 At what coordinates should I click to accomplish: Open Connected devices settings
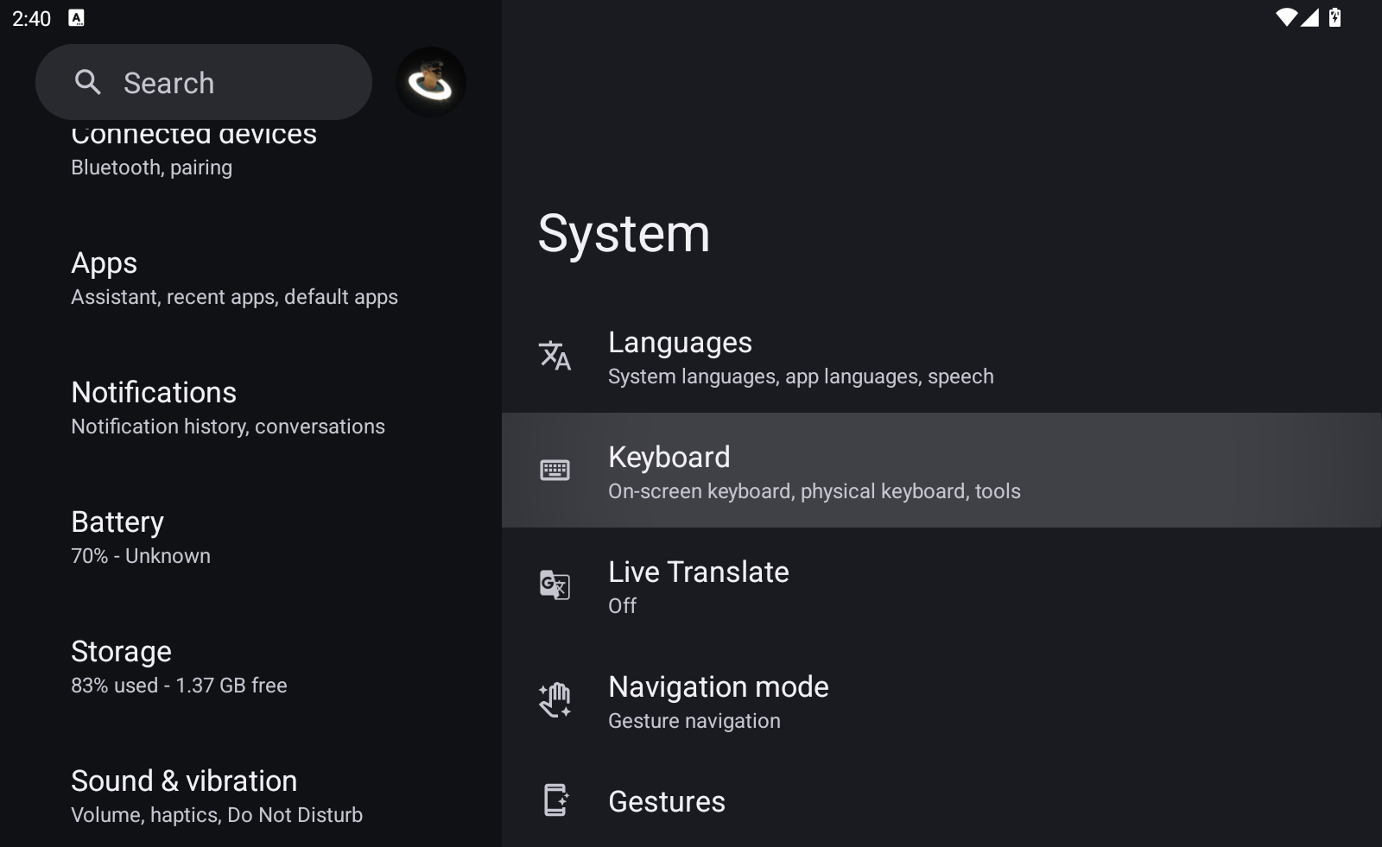pyautogui.click(x=193, y=151)
